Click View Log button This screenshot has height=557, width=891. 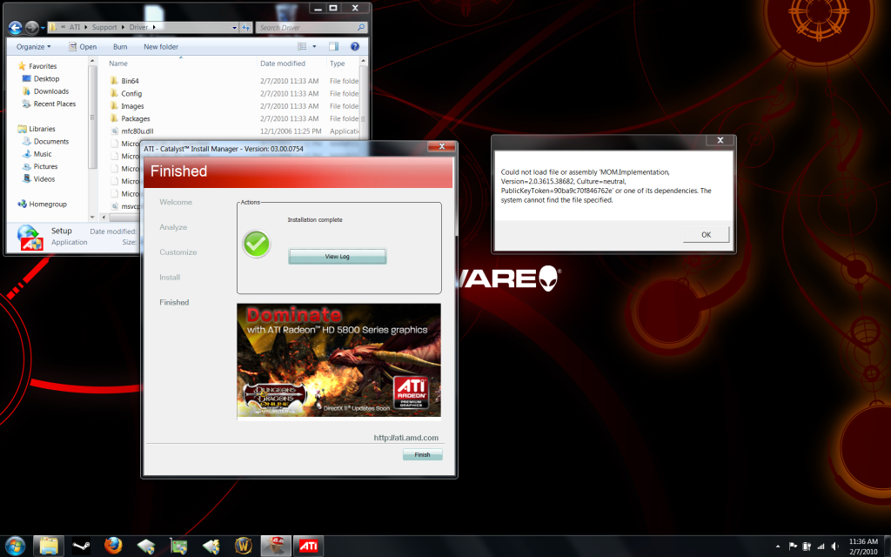(337, 257)
